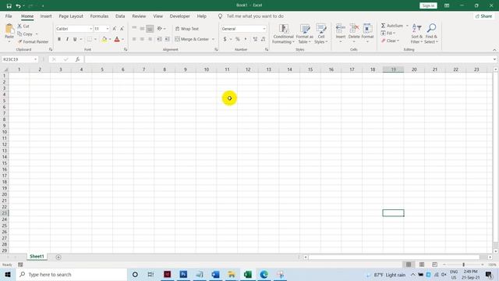
Task: Open the File tab
Action: (x=9, y=16)
